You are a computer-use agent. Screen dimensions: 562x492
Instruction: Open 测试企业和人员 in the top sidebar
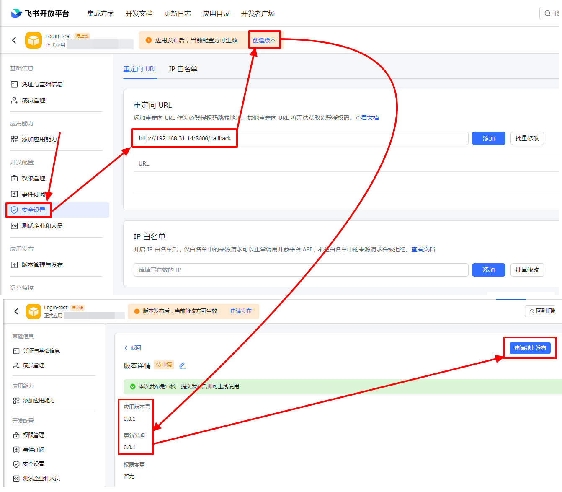pos(42,226)
